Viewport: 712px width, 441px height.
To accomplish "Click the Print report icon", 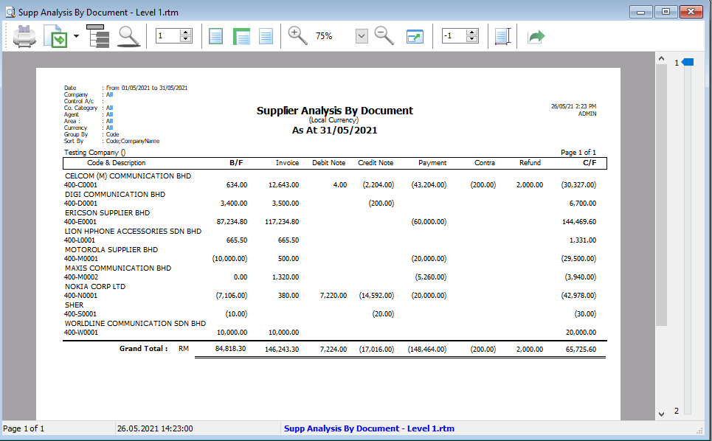I will coord(24,35).
